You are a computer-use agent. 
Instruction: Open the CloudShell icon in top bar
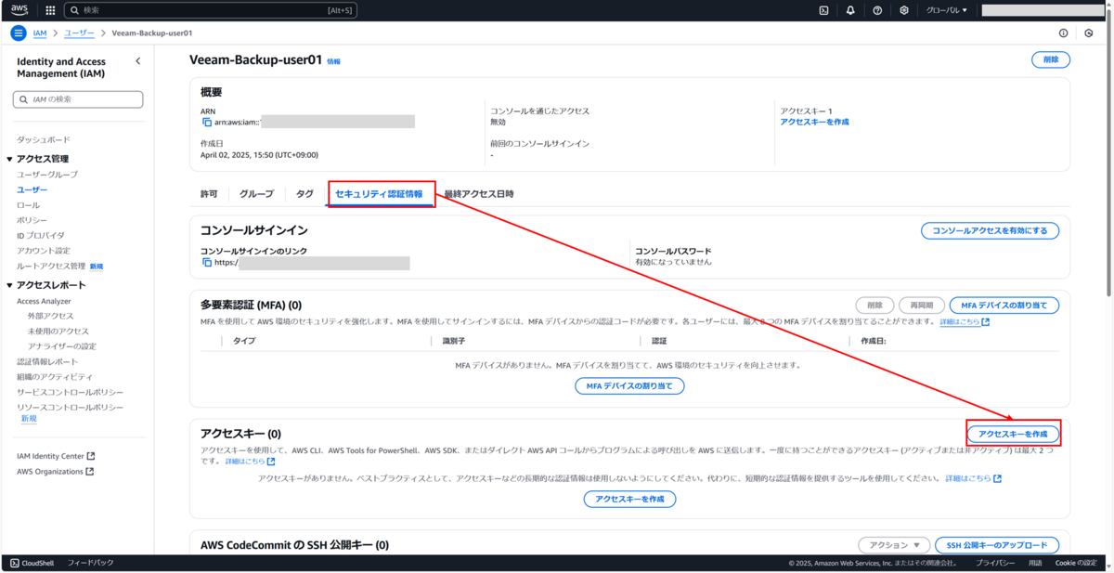823,10
